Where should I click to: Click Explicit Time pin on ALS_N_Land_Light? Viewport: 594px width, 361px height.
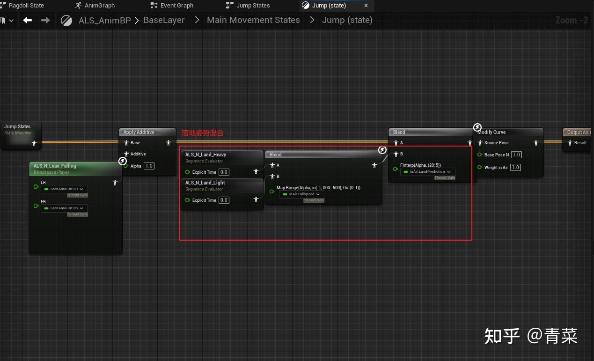(x=188, y=200)
